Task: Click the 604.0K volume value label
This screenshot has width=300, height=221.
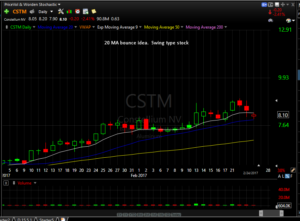Action: coord(284,206)
